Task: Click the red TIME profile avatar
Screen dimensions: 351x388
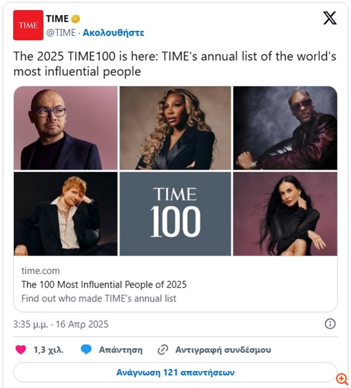Action: click(x=28, y=25)
